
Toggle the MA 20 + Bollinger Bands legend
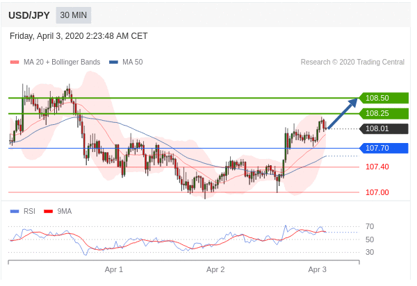[x=55, y=62]
